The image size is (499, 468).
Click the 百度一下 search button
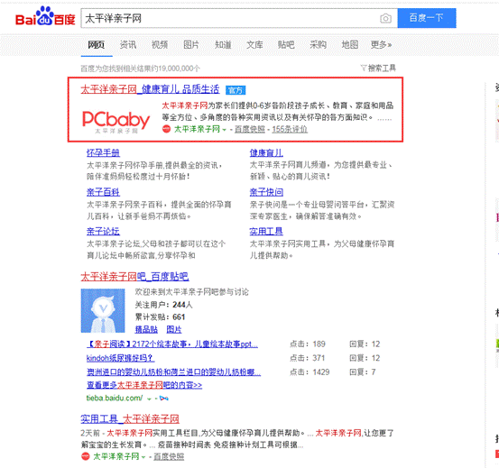[427, 18]
